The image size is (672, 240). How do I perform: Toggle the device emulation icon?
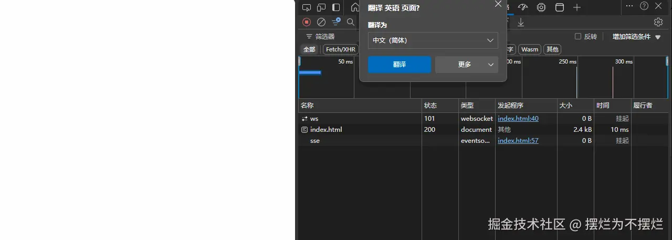(321, 7)
